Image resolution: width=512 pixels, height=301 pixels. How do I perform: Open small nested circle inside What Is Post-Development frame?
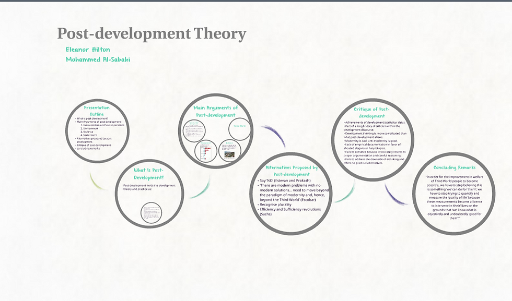(x=151, y=213)
